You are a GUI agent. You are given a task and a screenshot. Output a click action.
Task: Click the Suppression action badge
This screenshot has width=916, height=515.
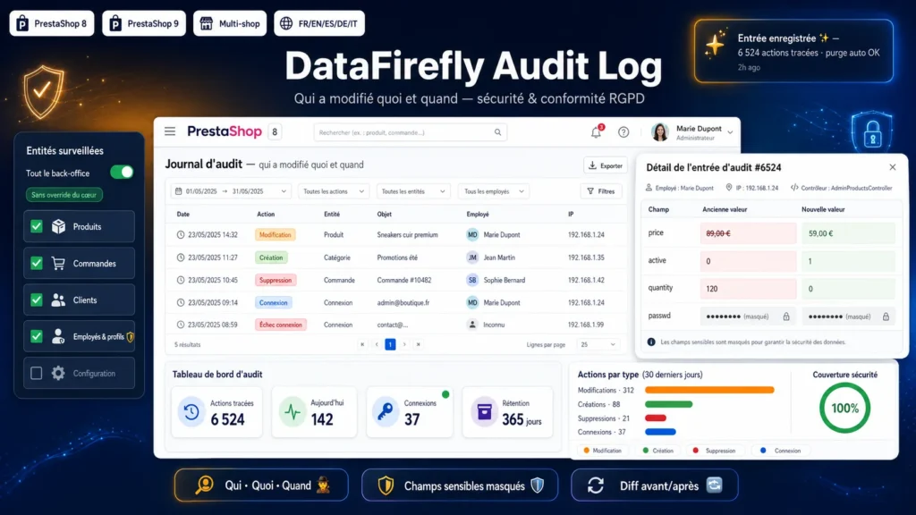click(276, 280)
